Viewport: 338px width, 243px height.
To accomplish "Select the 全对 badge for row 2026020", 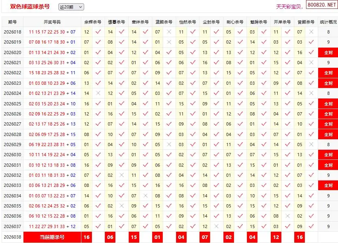I will pyautogui.click(x=328, y=52).
